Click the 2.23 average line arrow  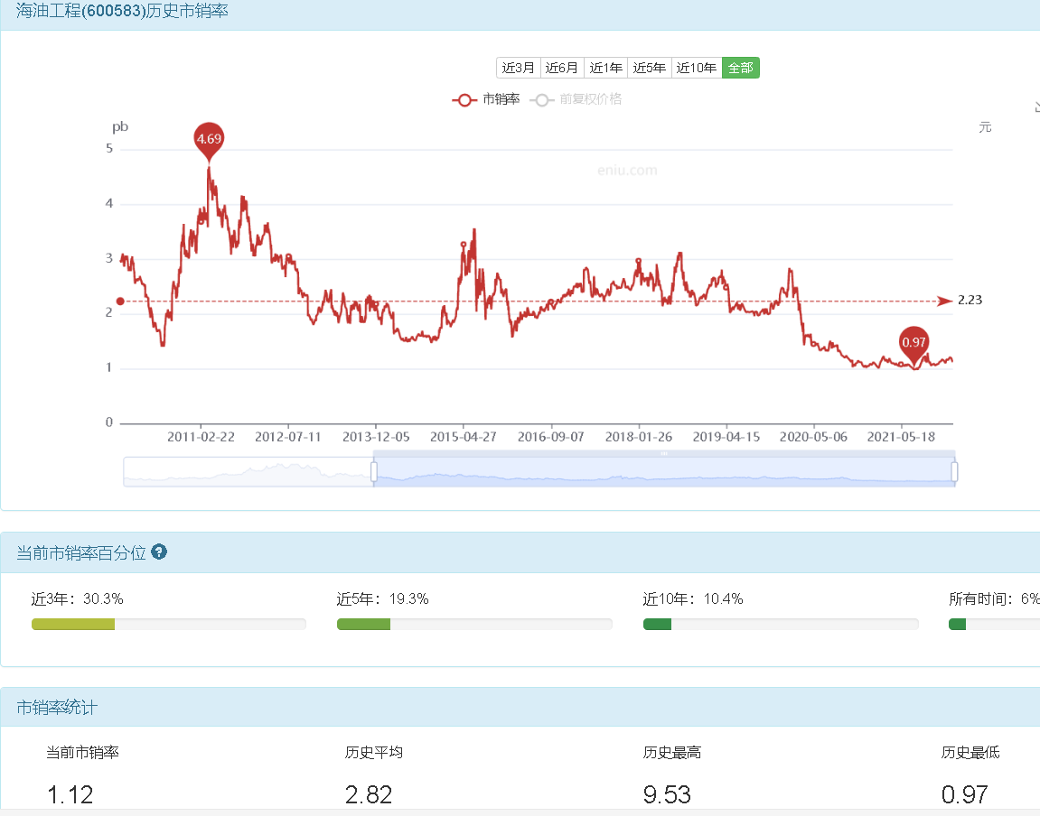click(944, 301)
